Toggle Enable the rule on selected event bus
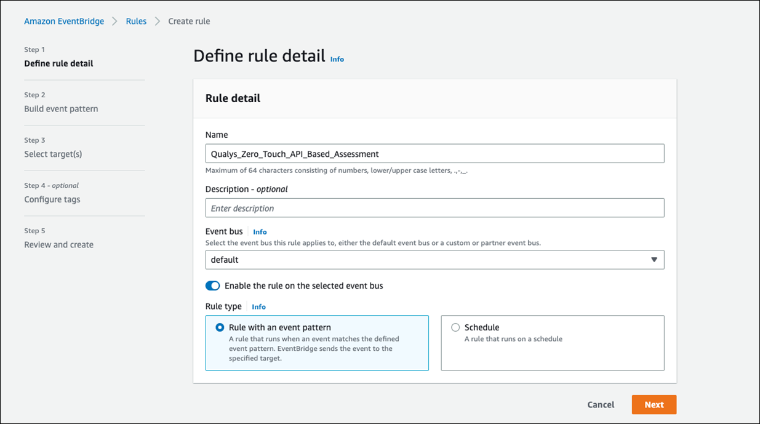The image size is (760, 424). pos(212,286)
